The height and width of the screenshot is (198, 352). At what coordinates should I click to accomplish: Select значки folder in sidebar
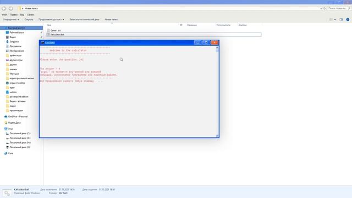pyautogui.click(x=13, y=69)
